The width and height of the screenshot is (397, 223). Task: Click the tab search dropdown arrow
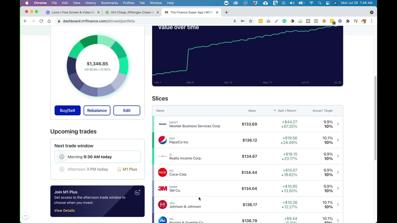(372, 12)
